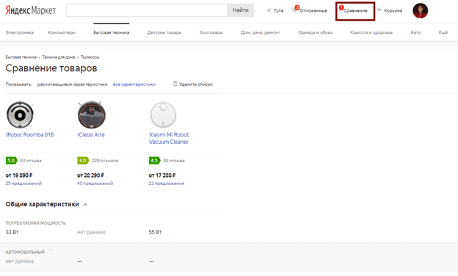Viewport: 458px width, 276px height.
Task: Click the 5.0 rating badge
Action: pyautogui.click(x=12, y=161)
